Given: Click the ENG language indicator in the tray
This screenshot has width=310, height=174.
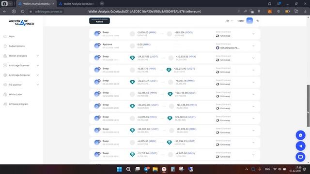Looking at the screenshot, I should pyautogui.click(x=267, y=169).
